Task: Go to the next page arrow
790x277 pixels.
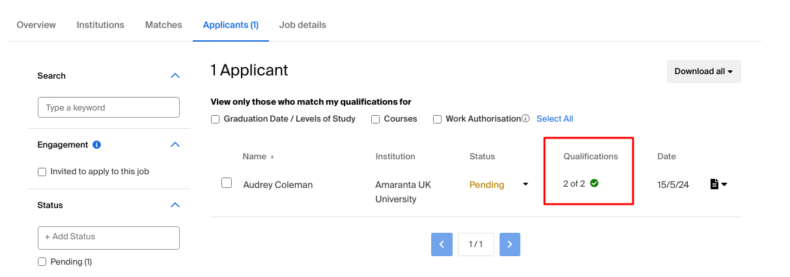Action: click(x=510, y=244)
